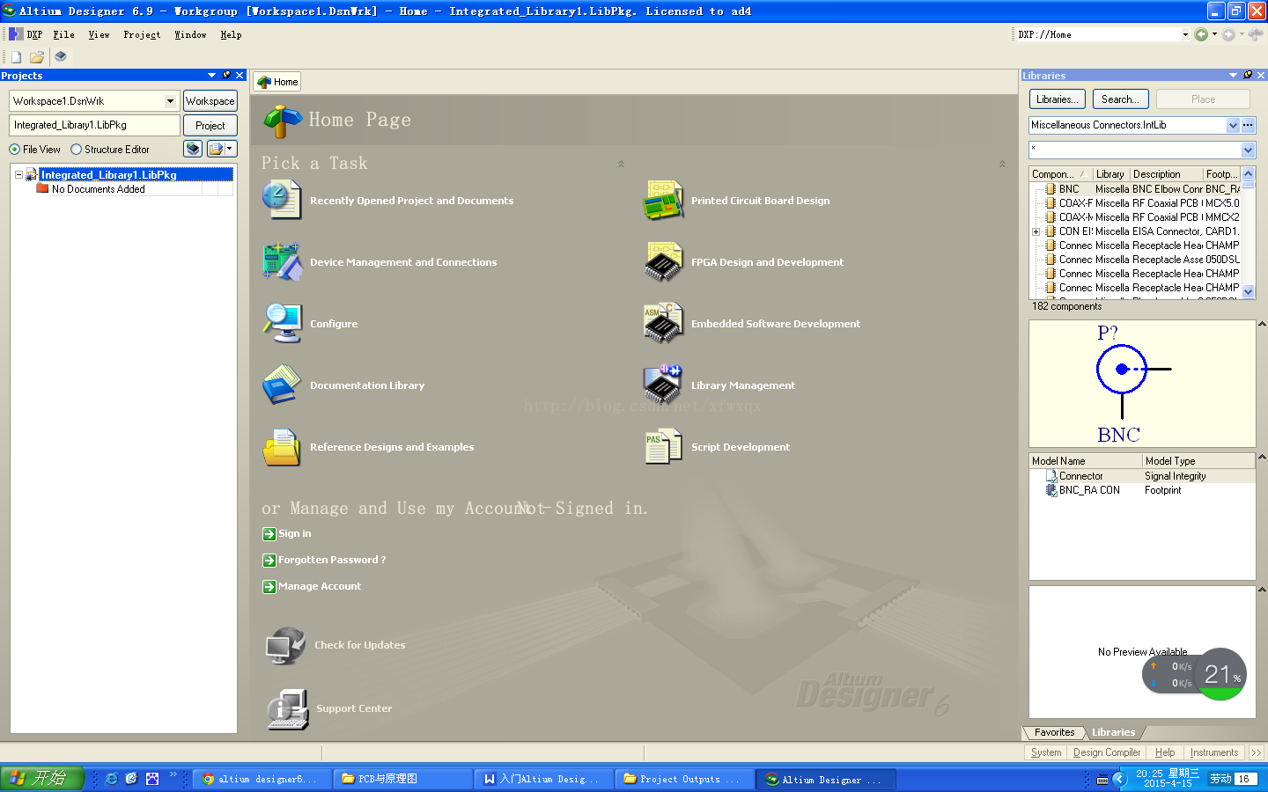Collapse the Integrated_Library1.LibPkg tree node
The height and width of the screenshot is (792, 1268).
[18, 175]
